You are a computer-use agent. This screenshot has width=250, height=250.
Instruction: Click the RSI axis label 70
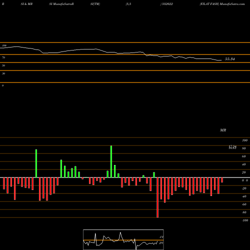(3, 57)
